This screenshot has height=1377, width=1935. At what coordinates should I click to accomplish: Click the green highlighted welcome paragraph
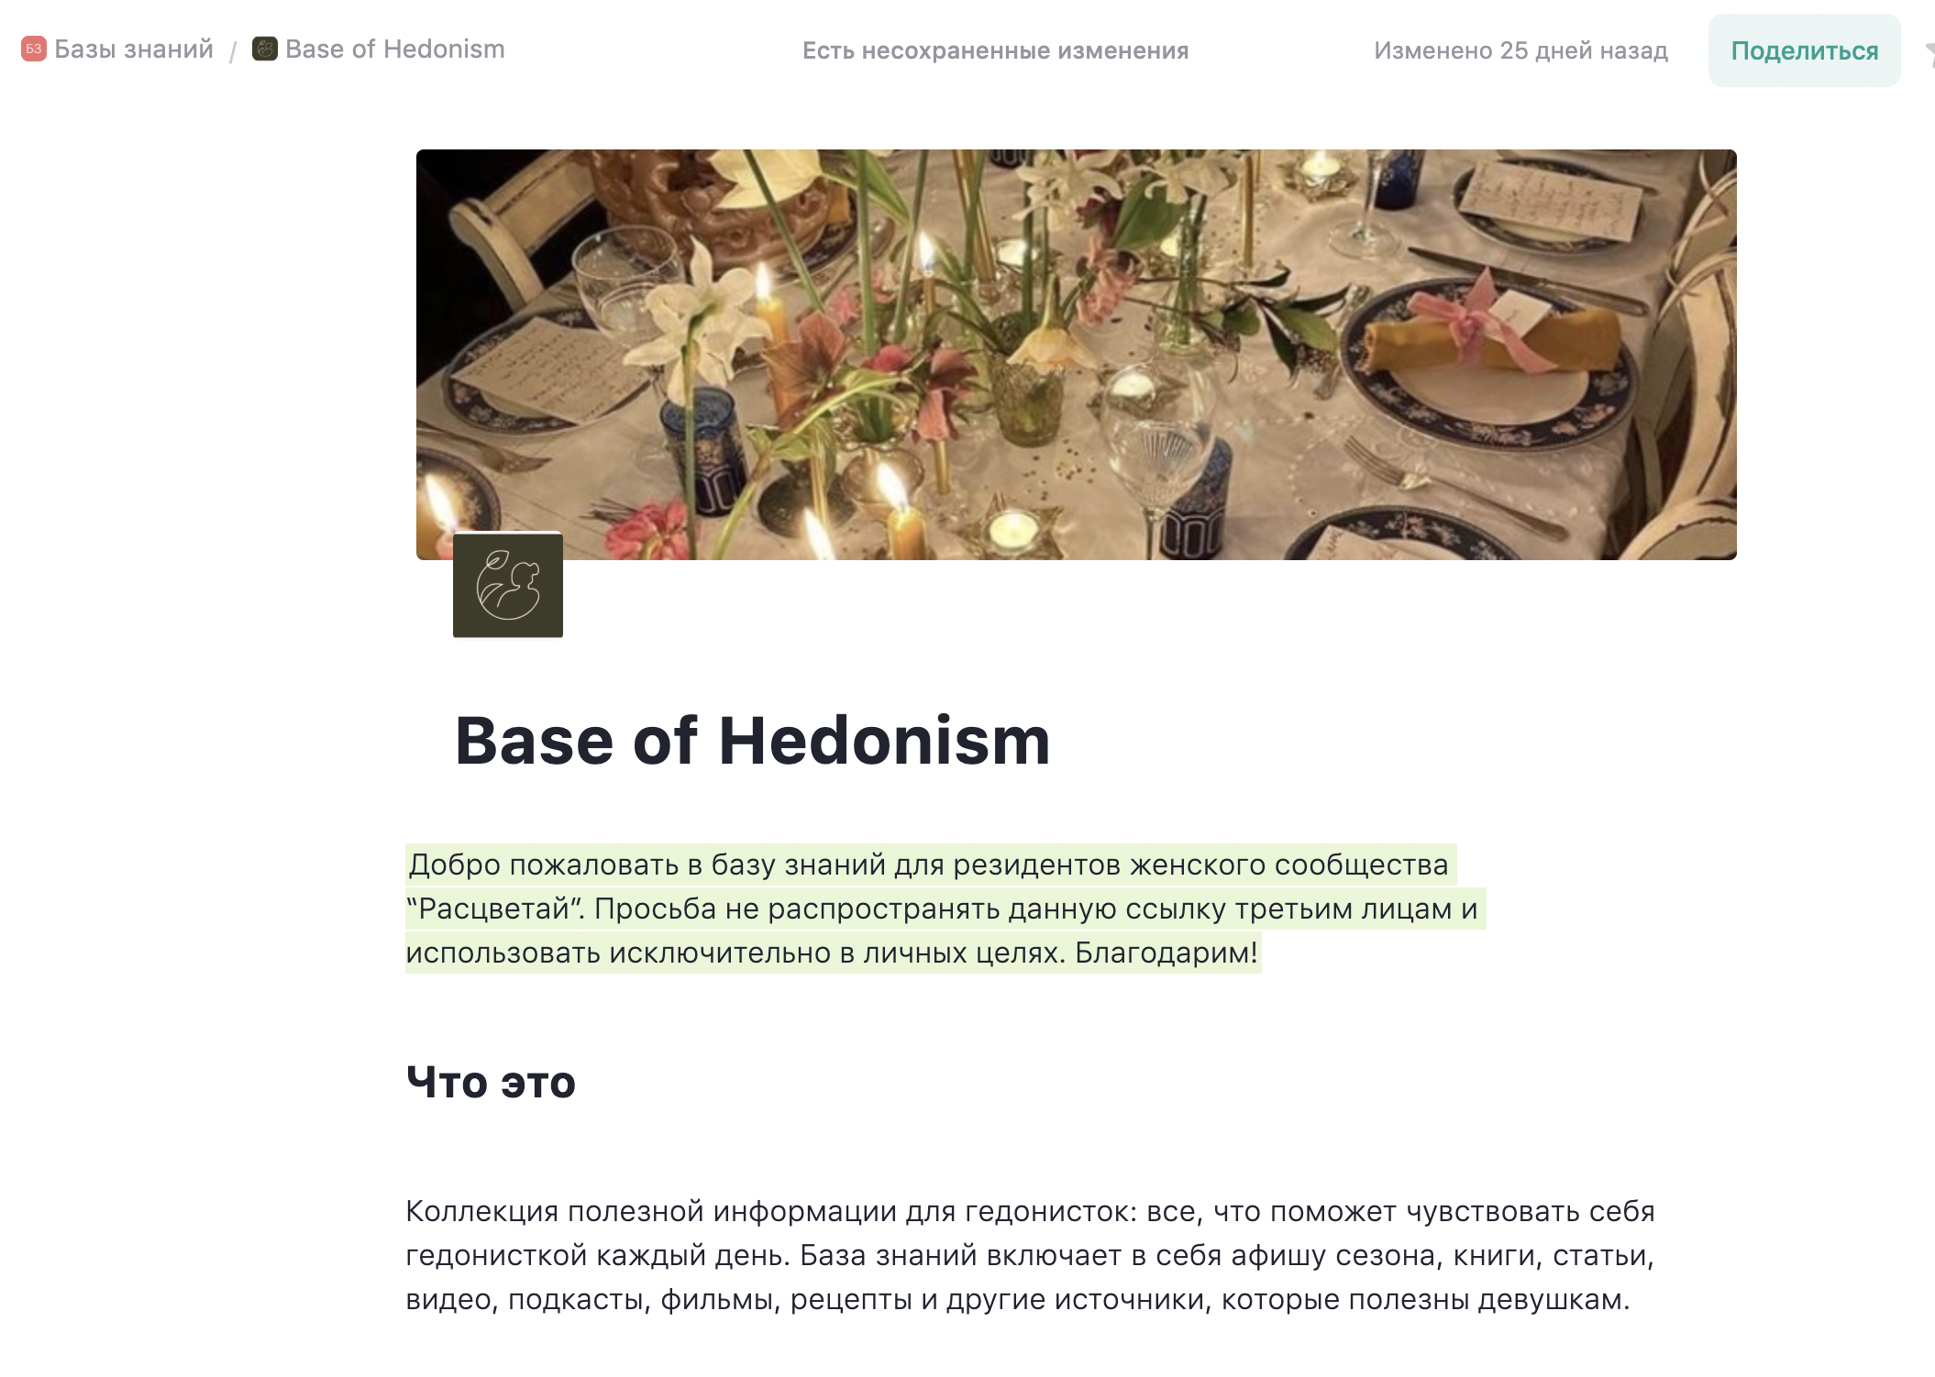pos(926,909)
